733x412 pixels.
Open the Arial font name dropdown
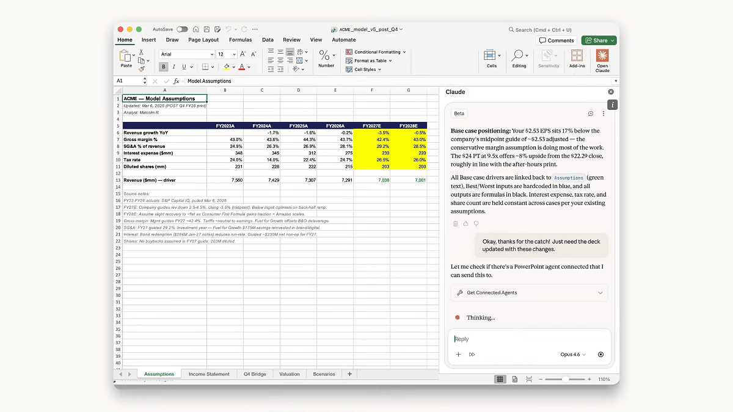(186, 54)
